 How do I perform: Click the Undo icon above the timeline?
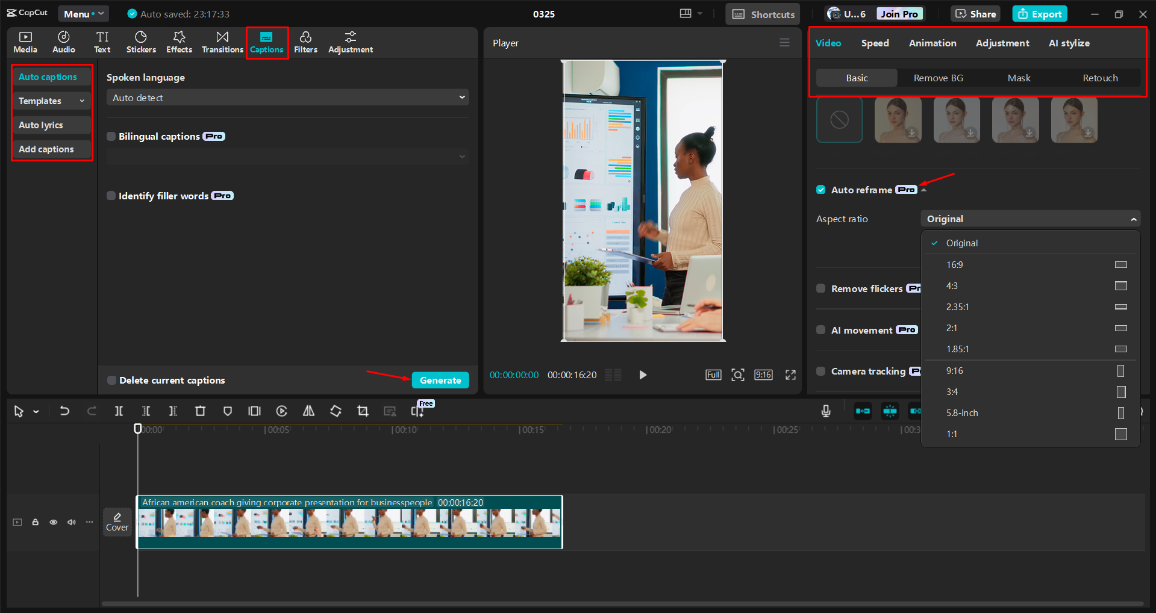[x=64, y=411]
